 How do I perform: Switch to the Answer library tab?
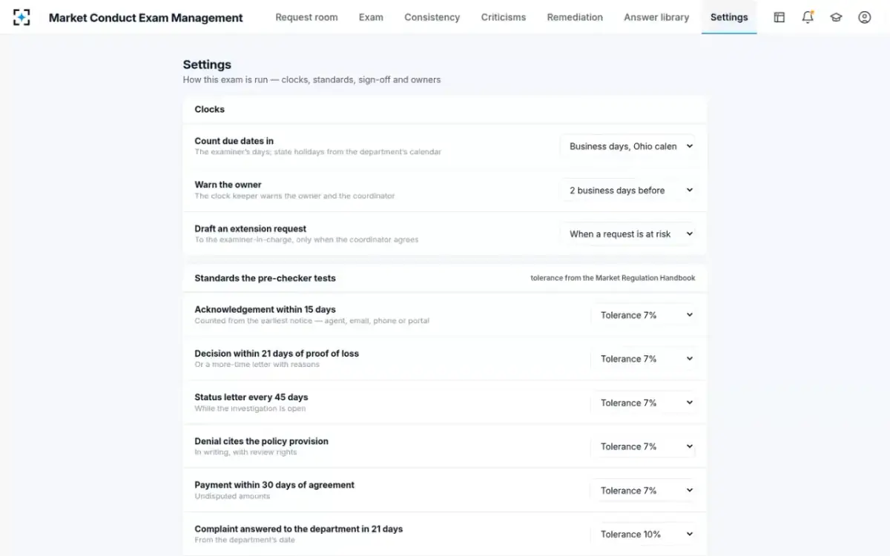pyautogui.click(x=656, y=17)
